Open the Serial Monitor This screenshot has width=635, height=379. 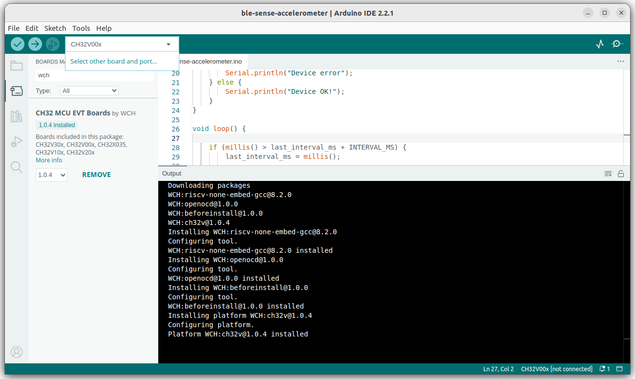point(617,44)
